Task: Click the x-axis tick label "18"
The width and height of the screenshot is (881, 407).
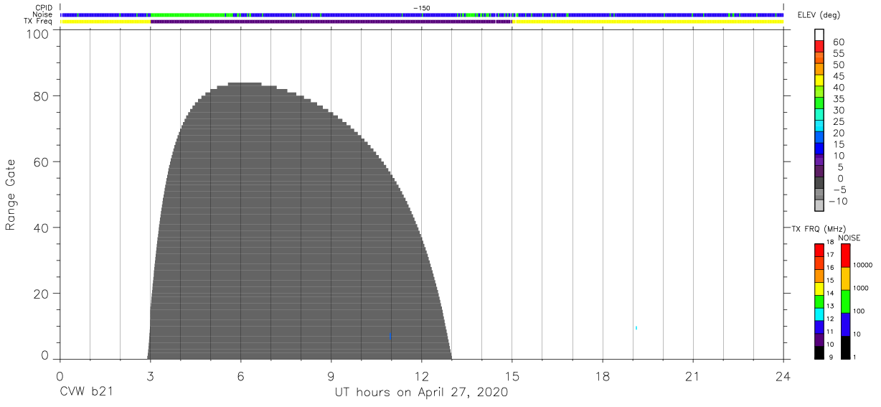Action: (x=603, y=376)
